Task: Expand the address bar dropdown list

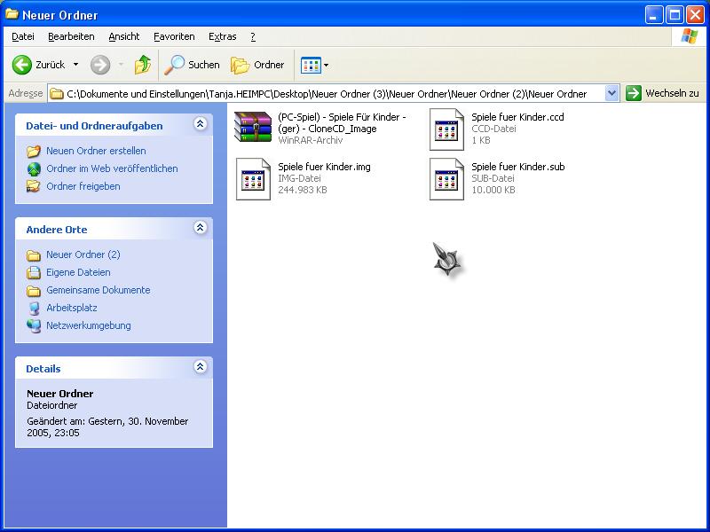Action: click(611, 93)
